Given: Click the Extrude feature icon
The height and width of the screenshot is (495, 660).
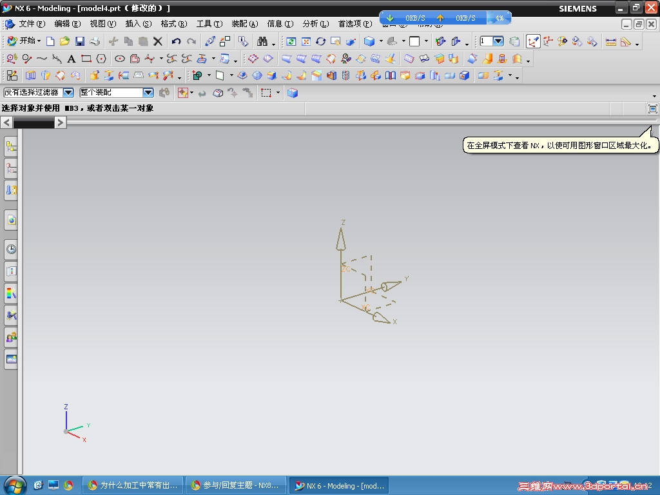Looking at the screenshot, I should [31, 76].
